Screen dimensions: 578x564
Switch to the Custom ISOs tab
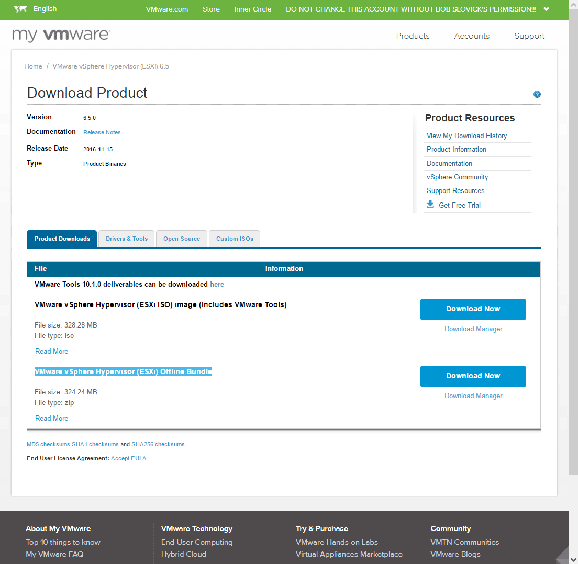(x=235, y=239)
